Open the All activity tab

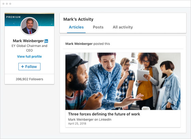click(123, 27)
